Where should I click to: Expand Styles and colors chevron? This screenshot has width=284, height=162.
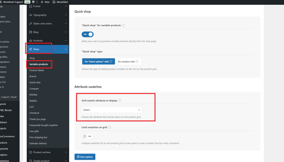[x=66, y=24]
